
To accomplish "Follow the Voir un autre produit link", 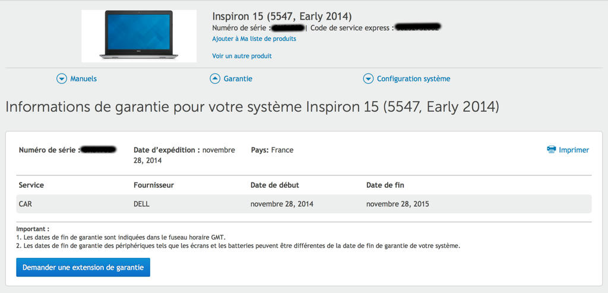I will pos(242,56).
